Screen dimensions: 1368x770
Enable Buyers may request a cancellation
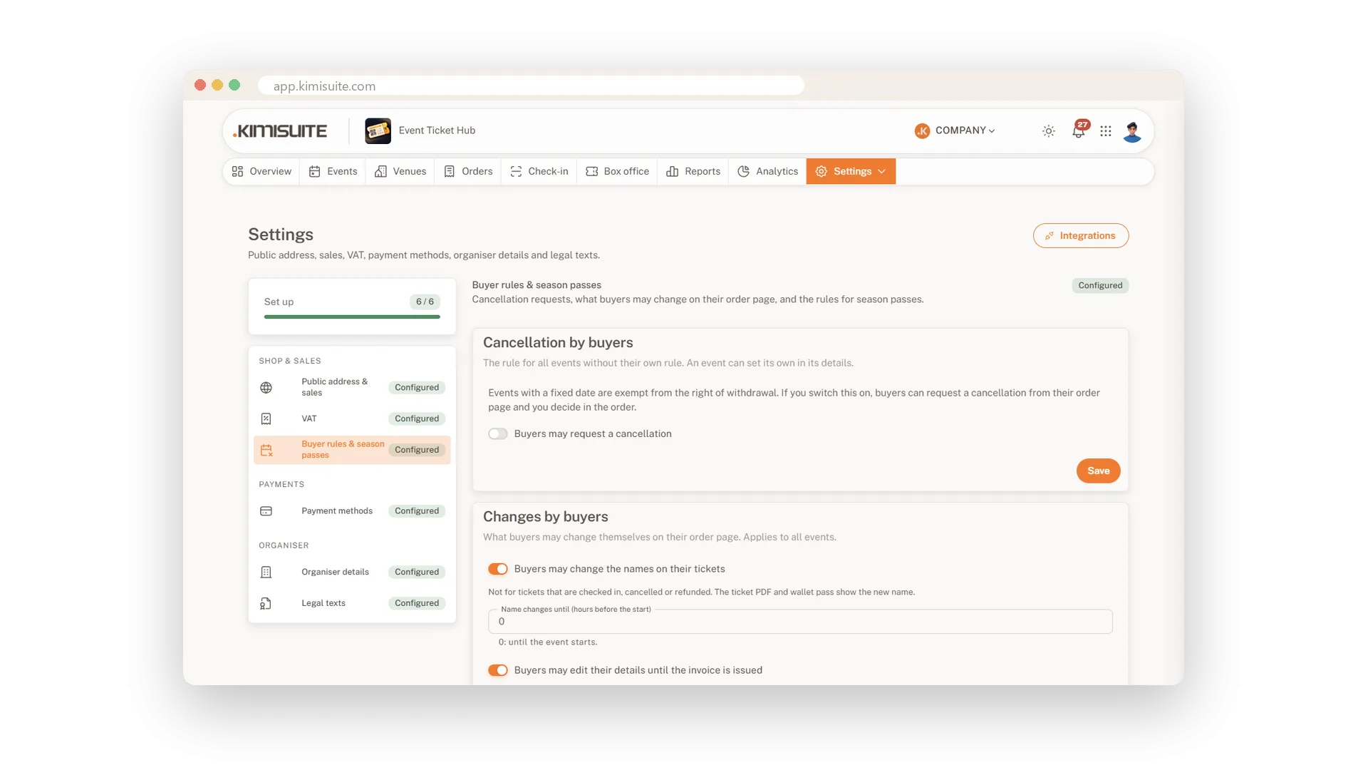[497, 434]
